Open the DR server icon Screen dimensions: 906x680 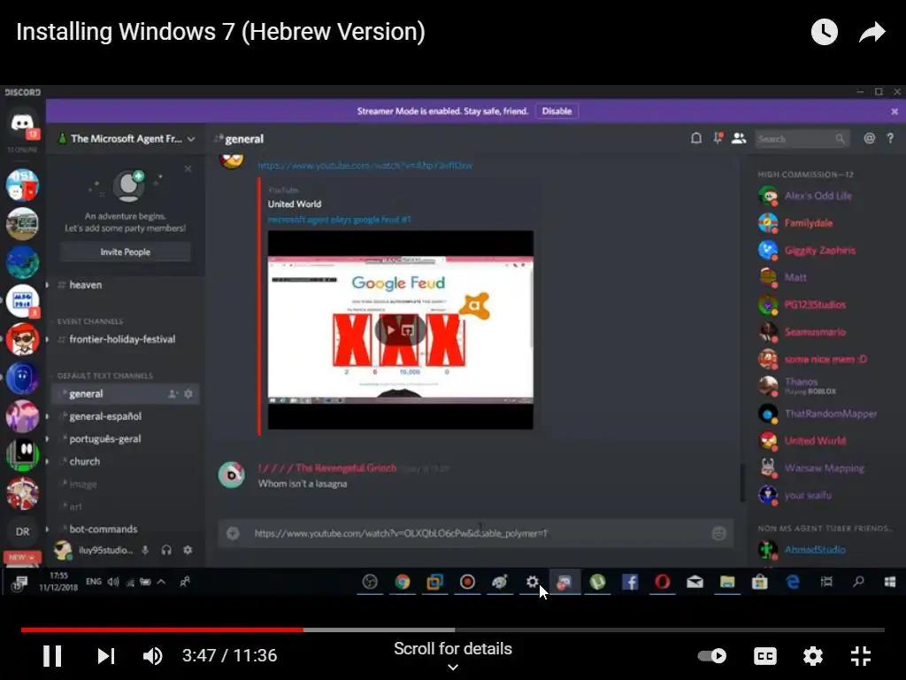(x=22, y=531)
